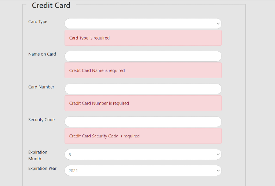Open the Expiration Year dropdown showing 2021
Screen dimensions: 275x186
[x=143, y=170]
